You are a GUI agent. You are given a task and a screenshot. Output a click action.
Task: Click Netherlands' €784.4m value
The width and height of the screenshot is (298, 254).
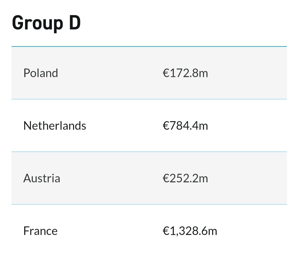pyautogui.click(x=185, y=126)
